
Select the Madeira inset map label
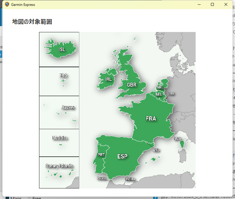click(60, 138)
